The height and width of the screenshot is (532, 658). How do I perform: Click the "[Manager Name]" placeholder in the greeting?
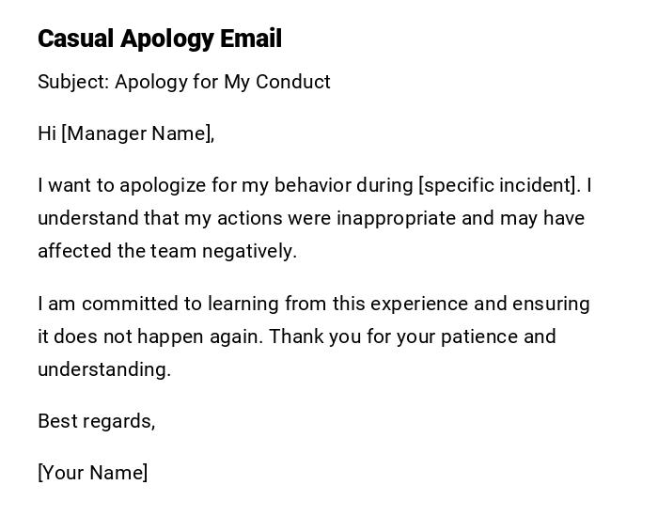[135, 133]
